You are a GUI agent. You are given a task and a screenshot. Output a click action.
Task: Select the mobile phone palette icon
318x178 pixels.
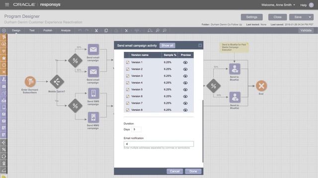tap(3, 107)
